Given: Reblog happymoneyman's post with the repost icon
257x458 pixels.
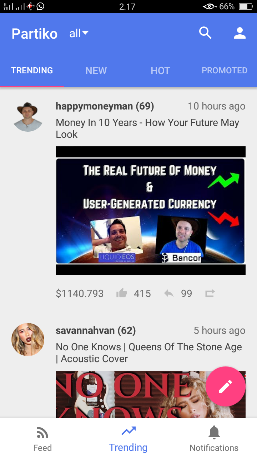Looking at the screenshot, I should 210,294.
